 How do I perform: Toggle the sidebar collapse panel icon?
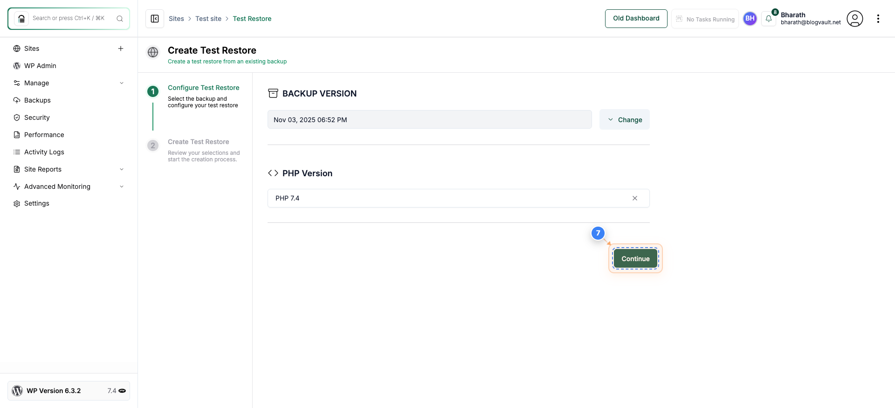click(155, 19)
